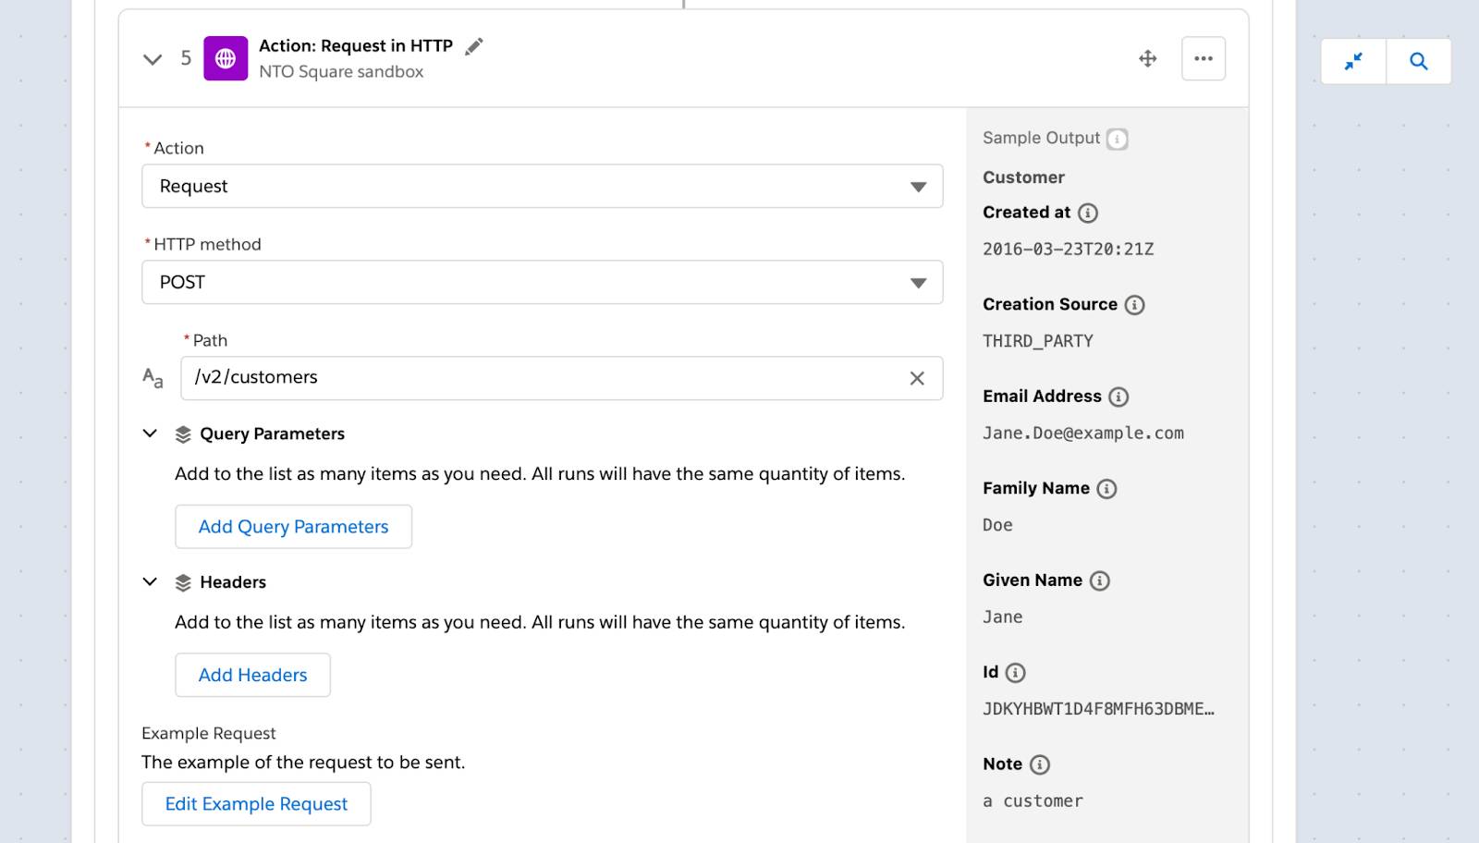The image size is (1479, 843).
Task: Click the Note info icon
Action: [1040, 764]
